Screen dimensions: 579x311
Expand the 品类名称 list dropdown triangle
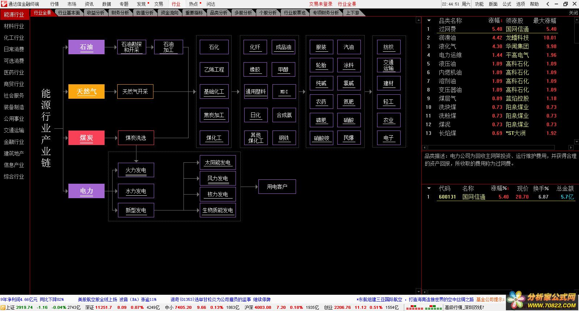[429, 21]
